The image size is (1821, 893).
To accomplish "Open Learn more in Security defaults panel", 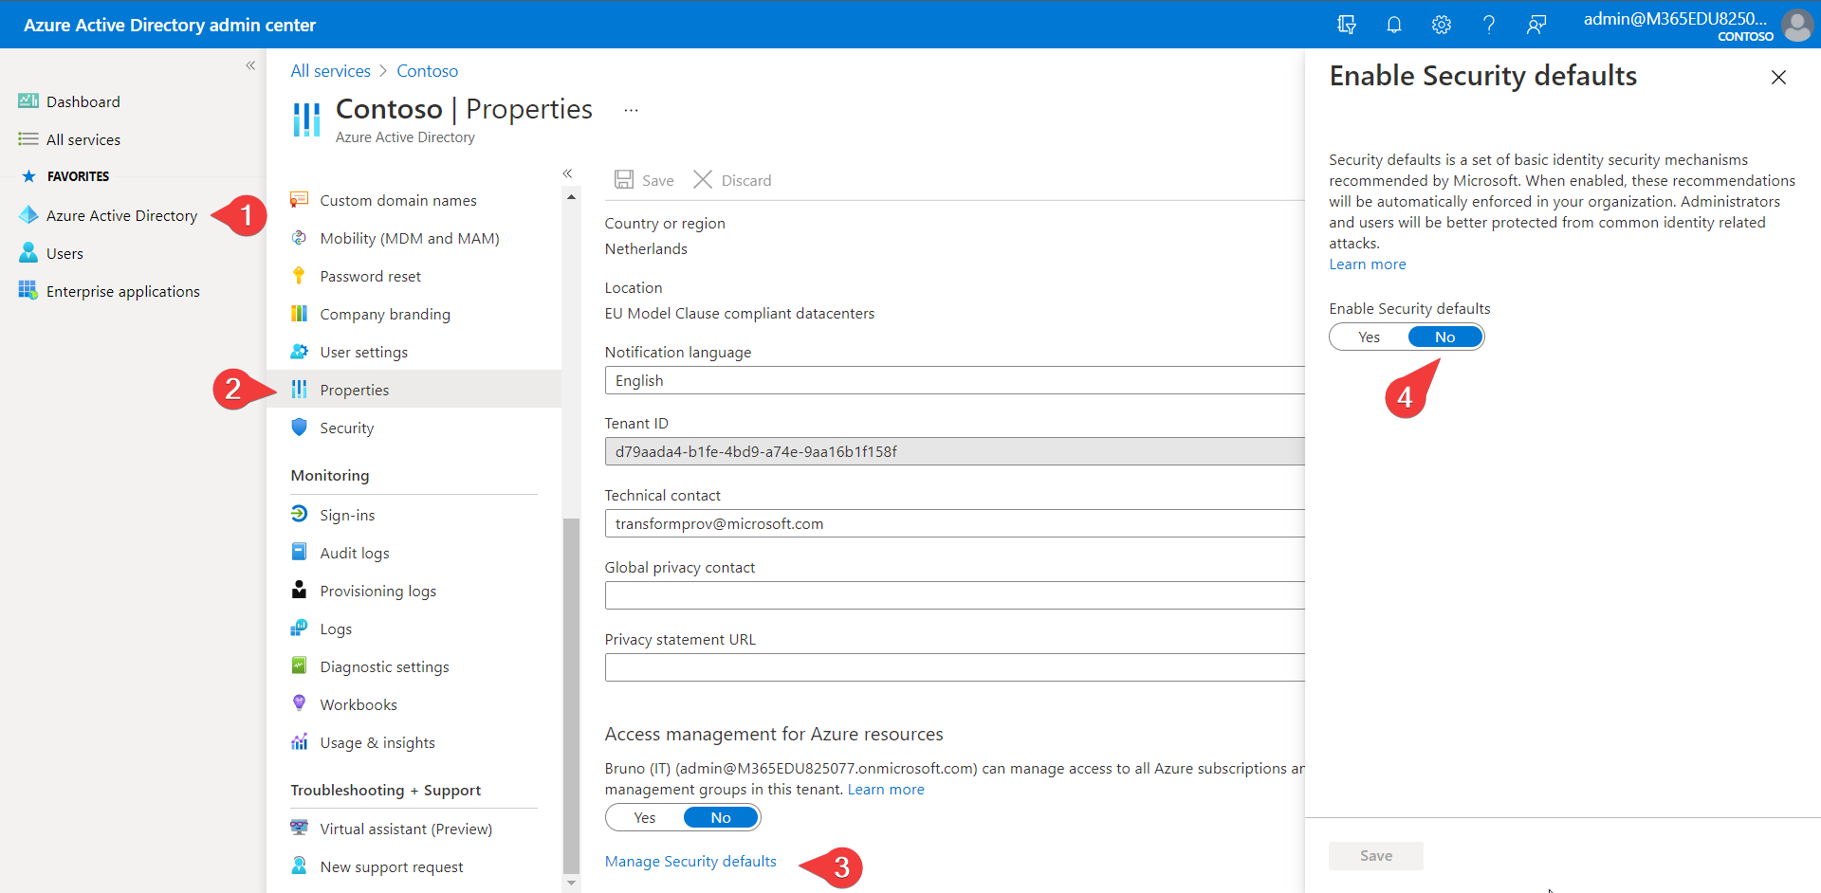I will pos(1368,264).
